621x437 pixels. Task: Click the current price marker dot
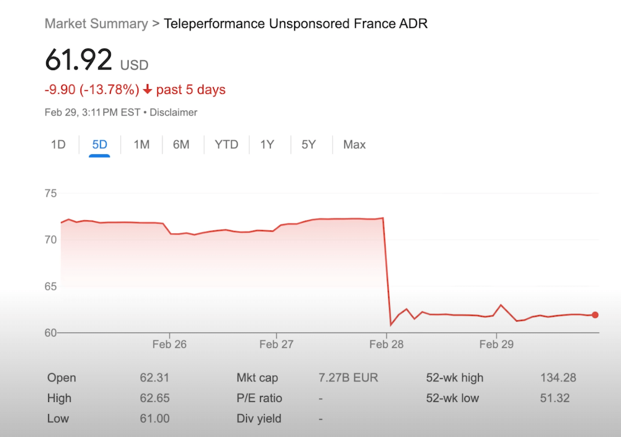pyautogui.click(x=595, y=315)
